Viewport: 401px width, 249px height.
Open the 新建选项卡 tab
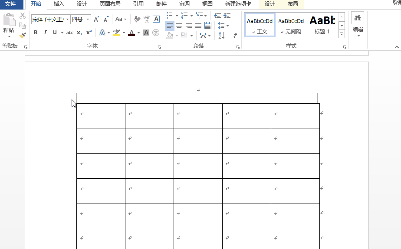pos(238,4)
